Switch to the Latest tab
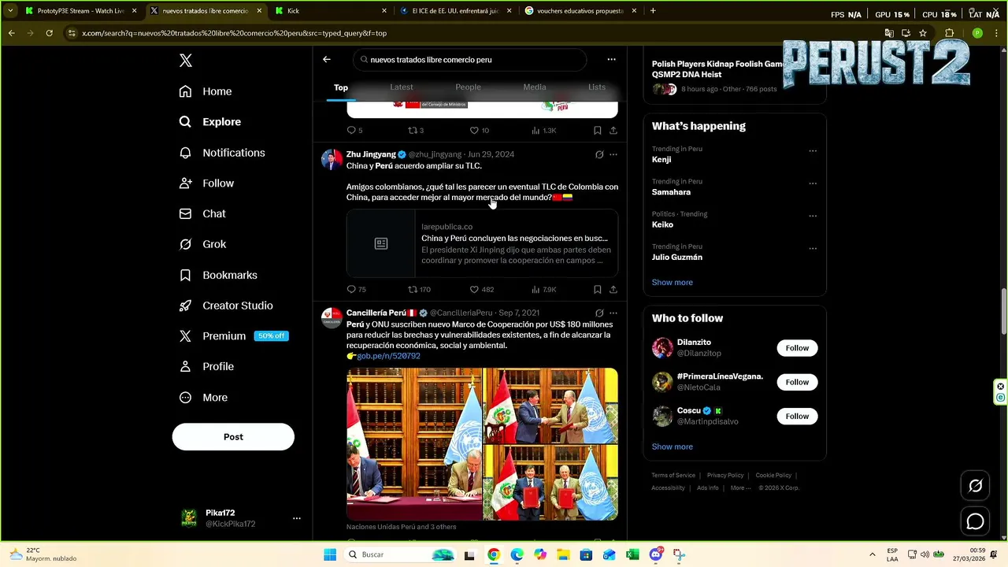Viewport: 1008px width, 567px height. [402, 87]
